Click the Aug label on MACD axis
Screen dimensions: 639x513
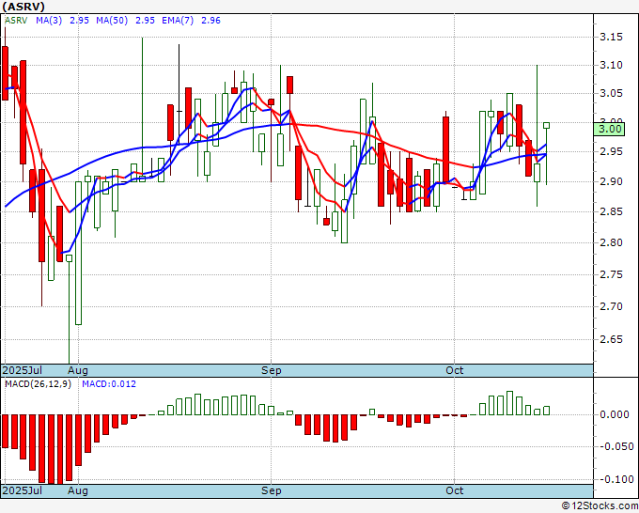coord(78,490)
